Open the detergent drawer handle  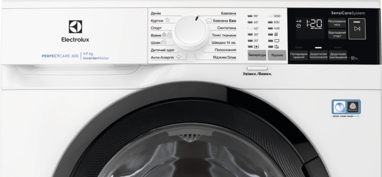coord(77,69)
